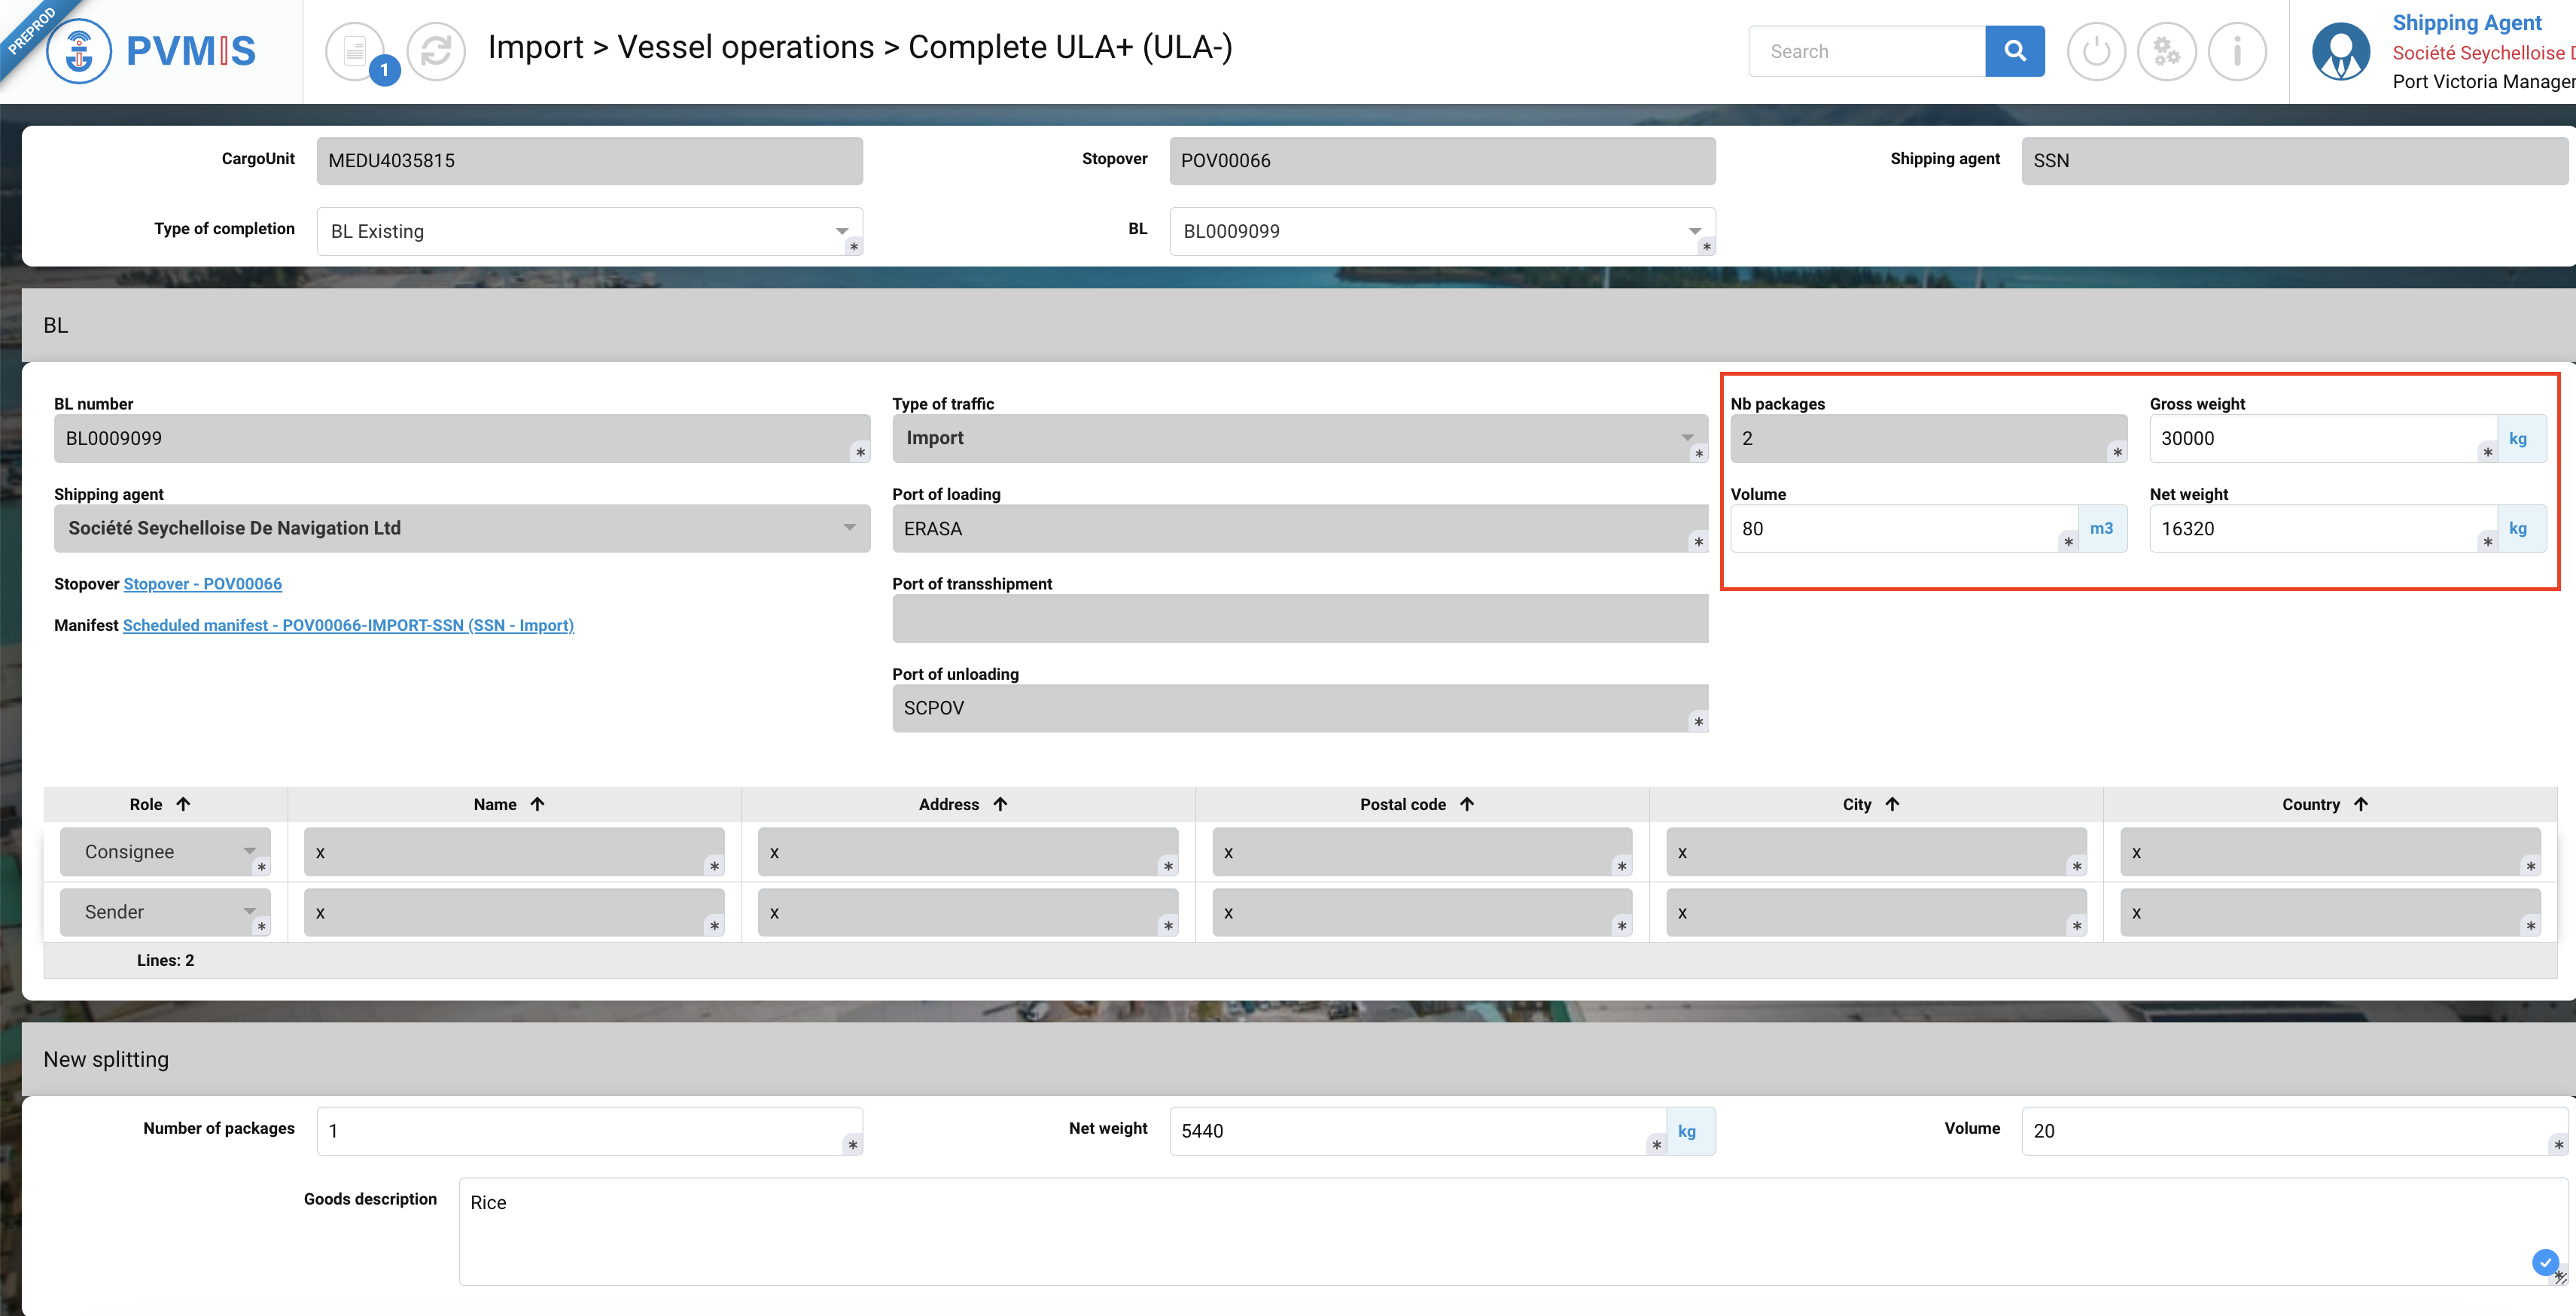
Task: Open the Stopover - POV00066 link
Action: click(x=202, y=584)
